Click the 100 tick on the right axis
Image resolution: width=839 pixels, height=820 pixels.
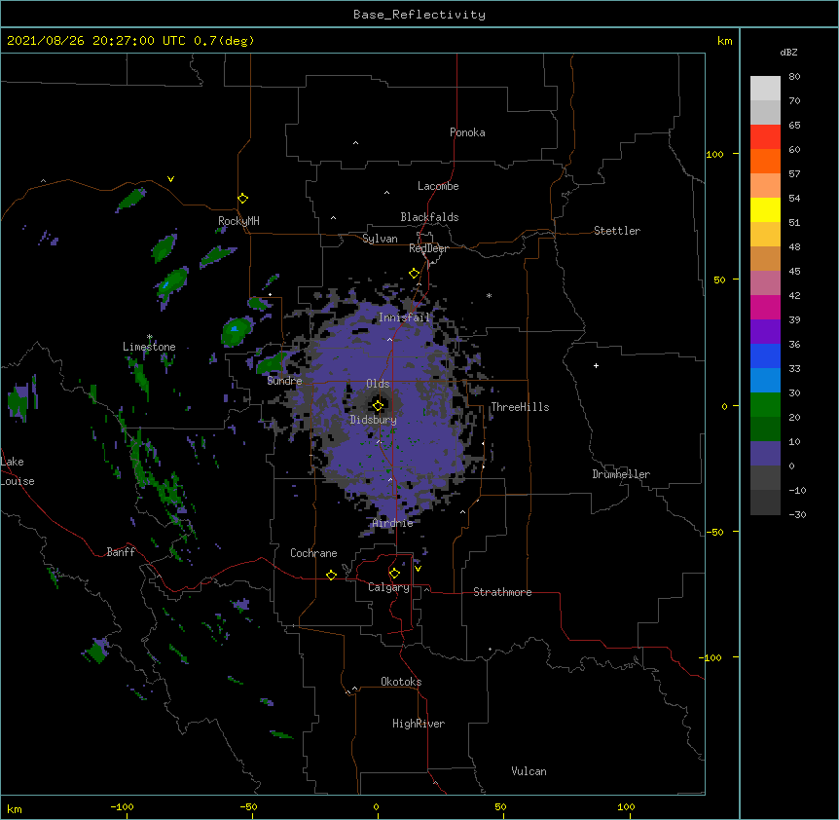(714, 154)
